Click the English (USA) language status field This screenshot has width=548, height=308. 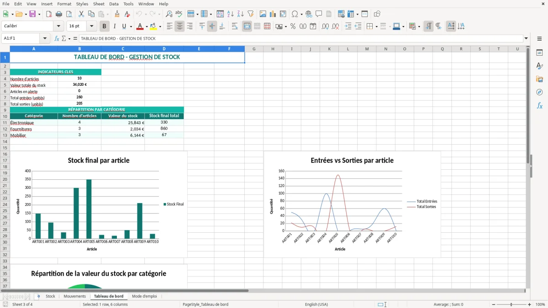(x=316, y=304)
